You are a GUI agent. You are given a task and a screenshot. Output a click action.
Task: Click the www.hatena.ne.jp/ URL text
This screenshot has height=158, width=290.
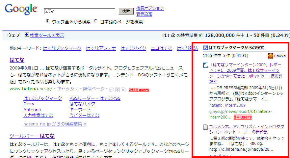pos(31,89)
